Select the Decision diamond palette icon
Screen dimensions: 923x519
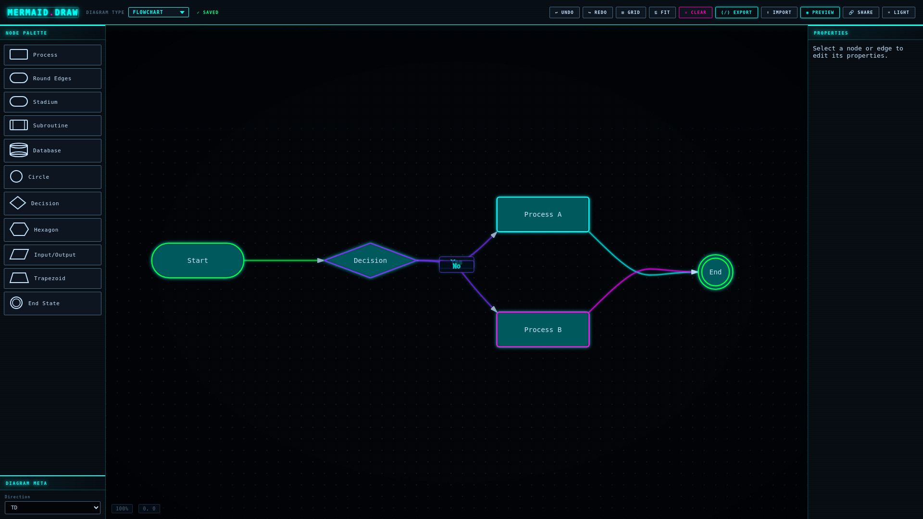pyautogui.click(x=18, y=203)
